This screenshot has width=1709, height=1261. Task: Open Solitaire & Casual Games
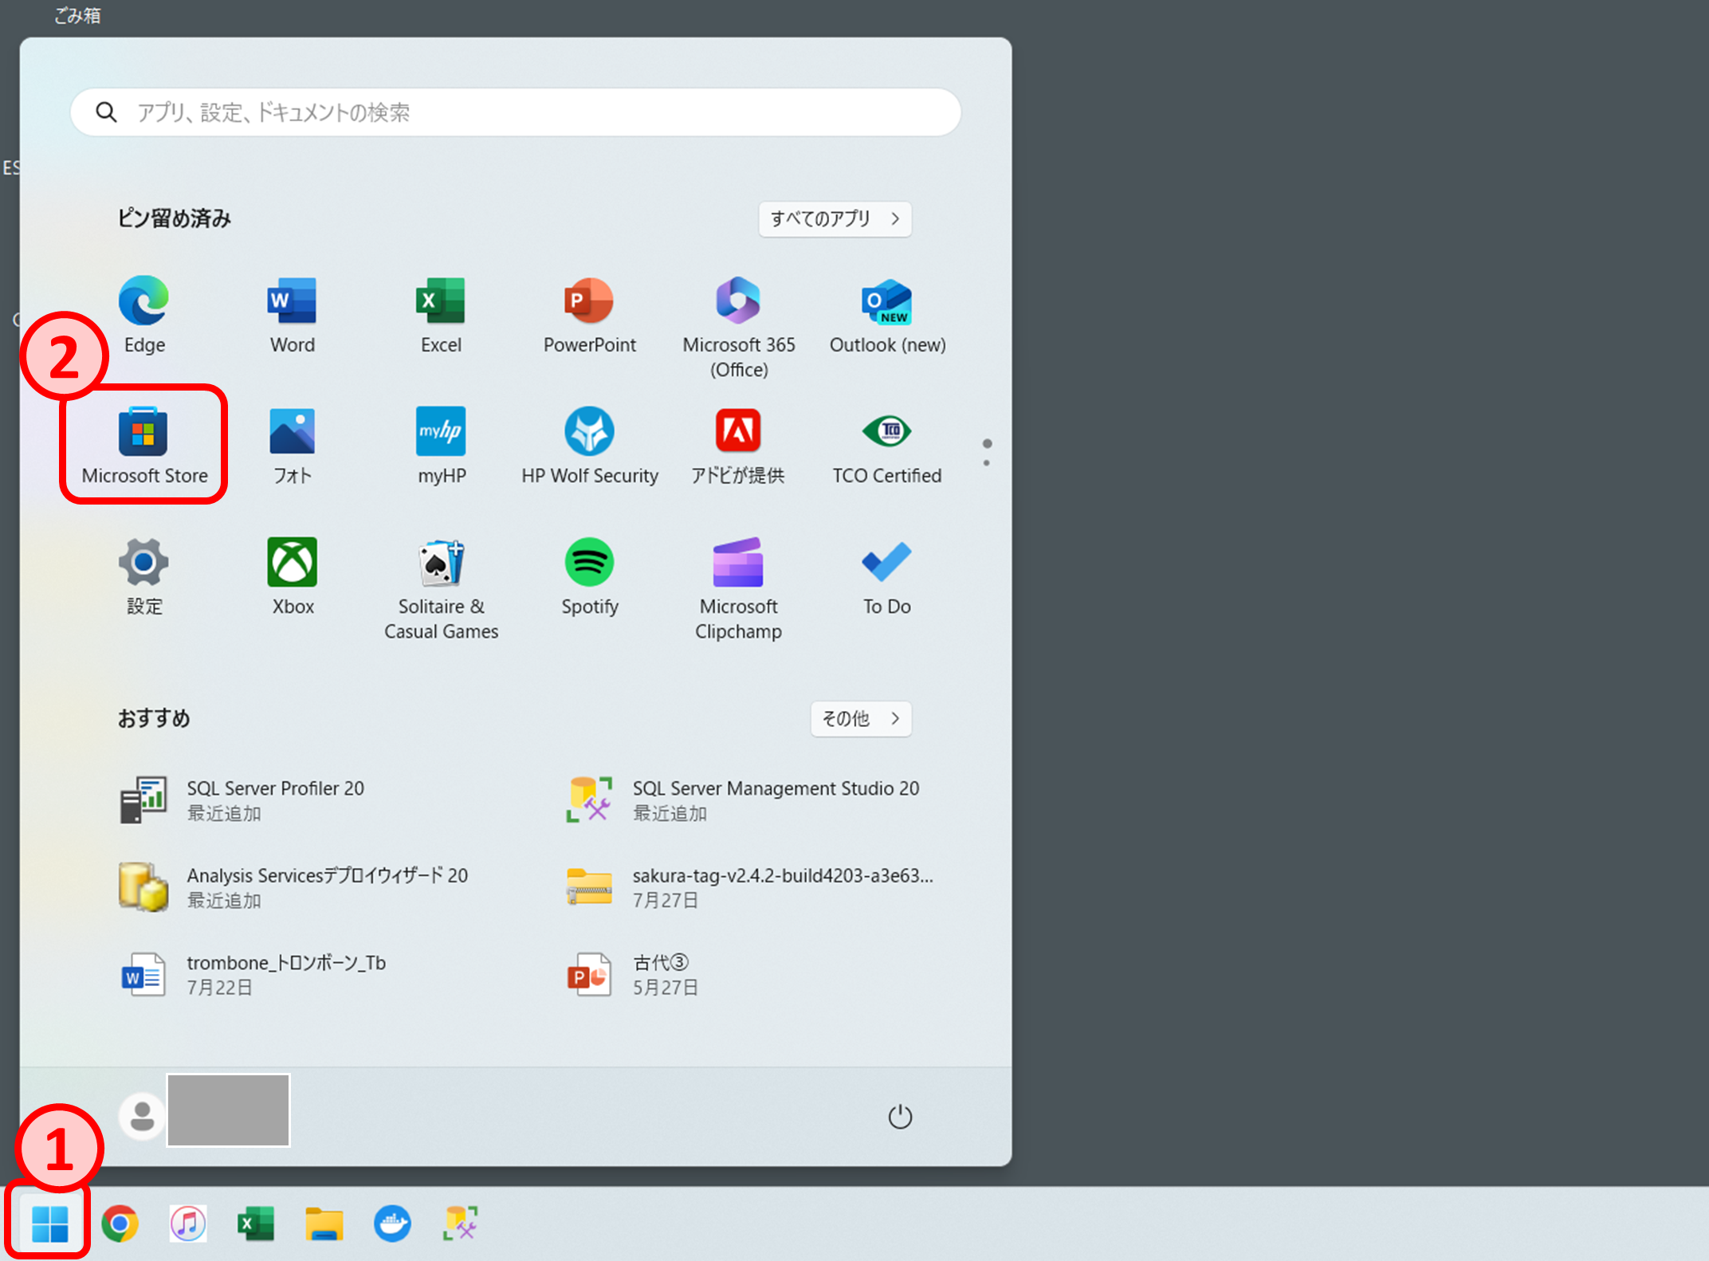[441, 588]
